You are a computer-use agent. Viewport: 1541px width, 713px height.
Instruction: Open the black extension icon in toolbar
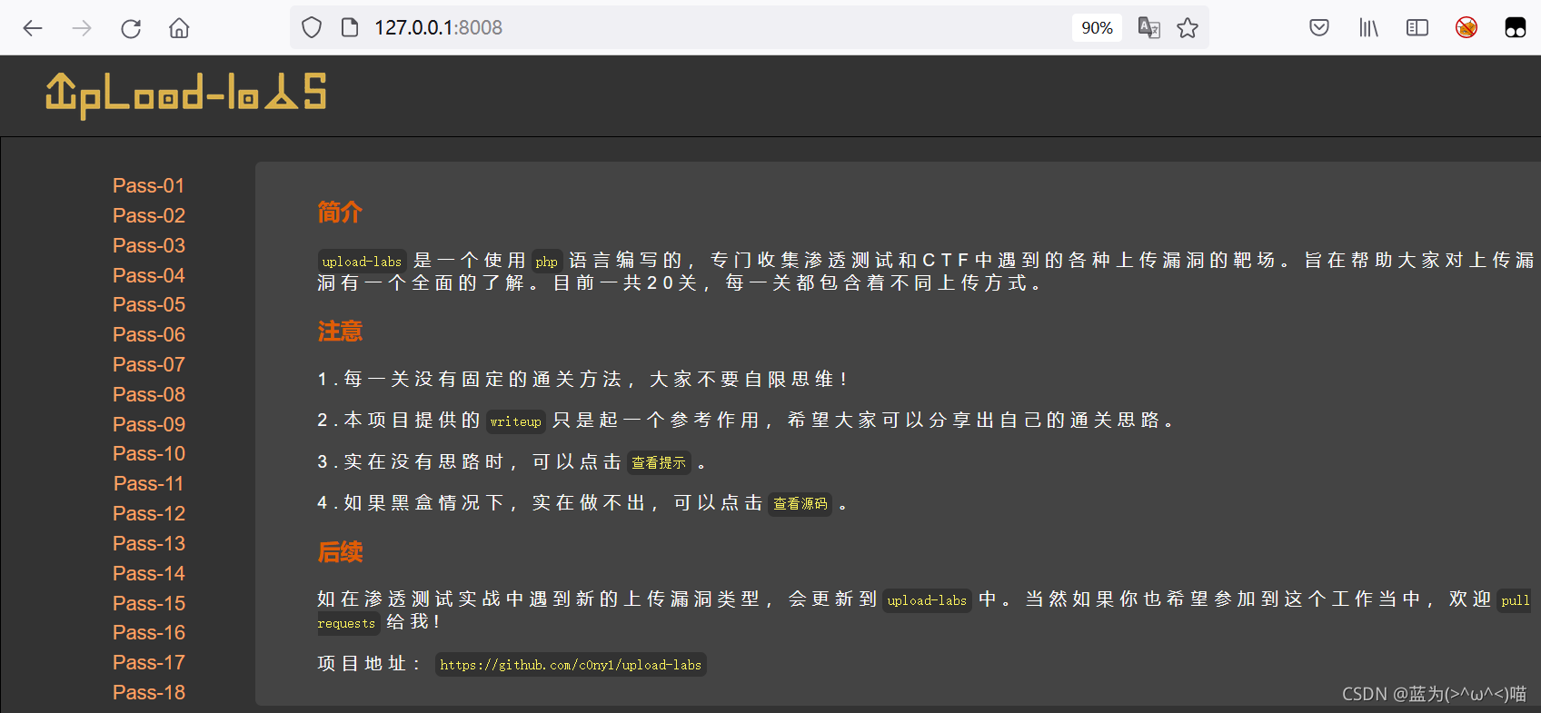1516,28
